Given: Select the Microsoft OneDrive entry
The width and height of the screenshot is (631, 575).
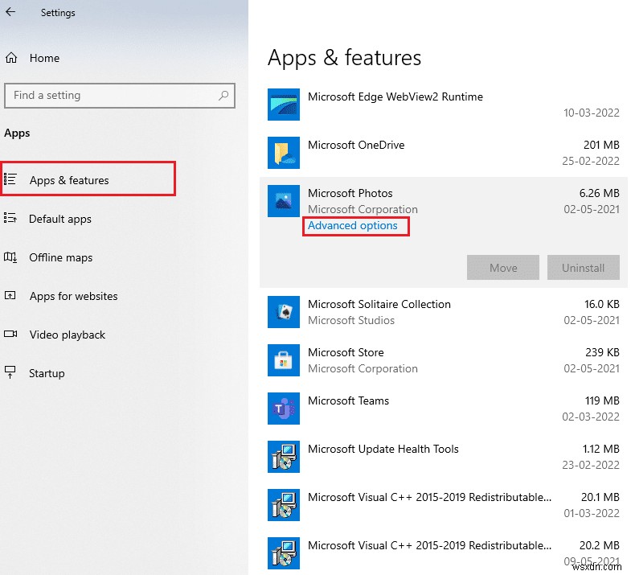Looking at the screenshot, I should [x=443, y=153].
